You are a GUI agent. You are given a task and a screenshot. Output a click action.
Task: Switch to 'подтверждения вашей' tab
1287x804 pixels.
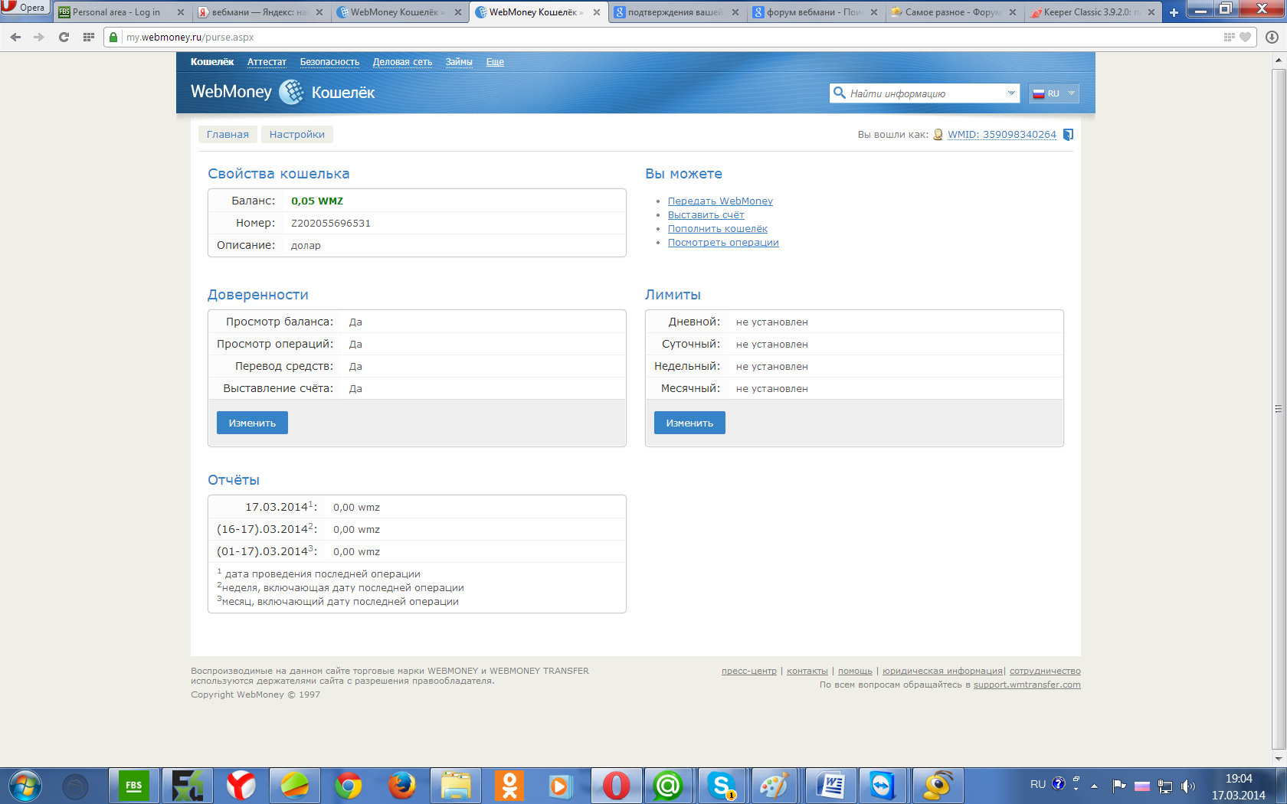click(675, 12)
